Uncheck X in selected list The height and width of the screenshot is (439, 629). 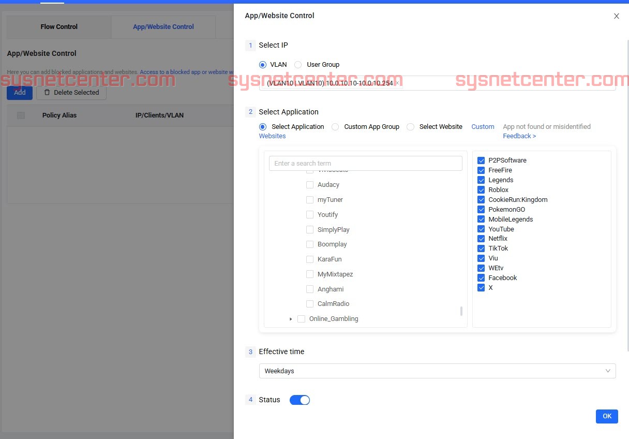click(x=481, y=288)
